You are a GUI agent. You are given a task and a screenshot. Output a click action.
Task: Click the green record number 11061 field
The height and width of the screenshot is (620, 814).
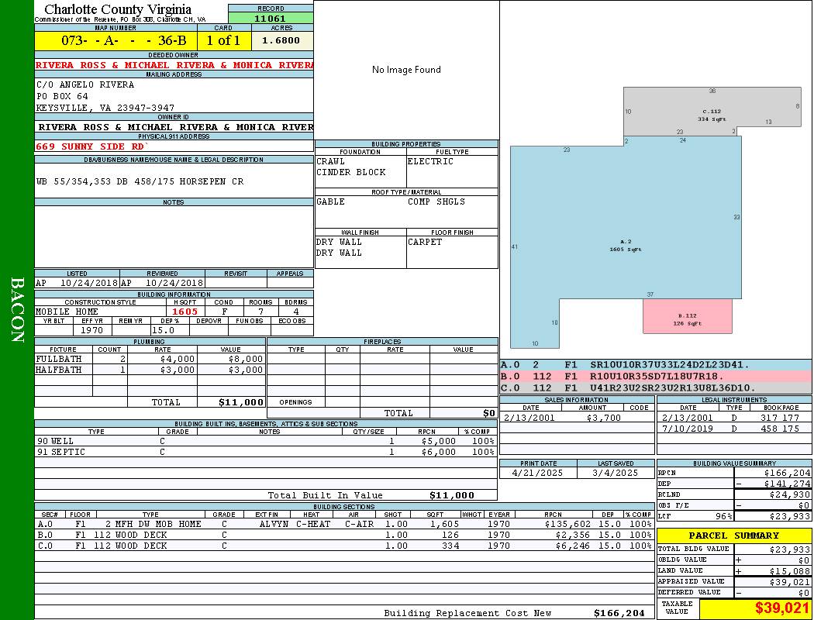[271, 18]
